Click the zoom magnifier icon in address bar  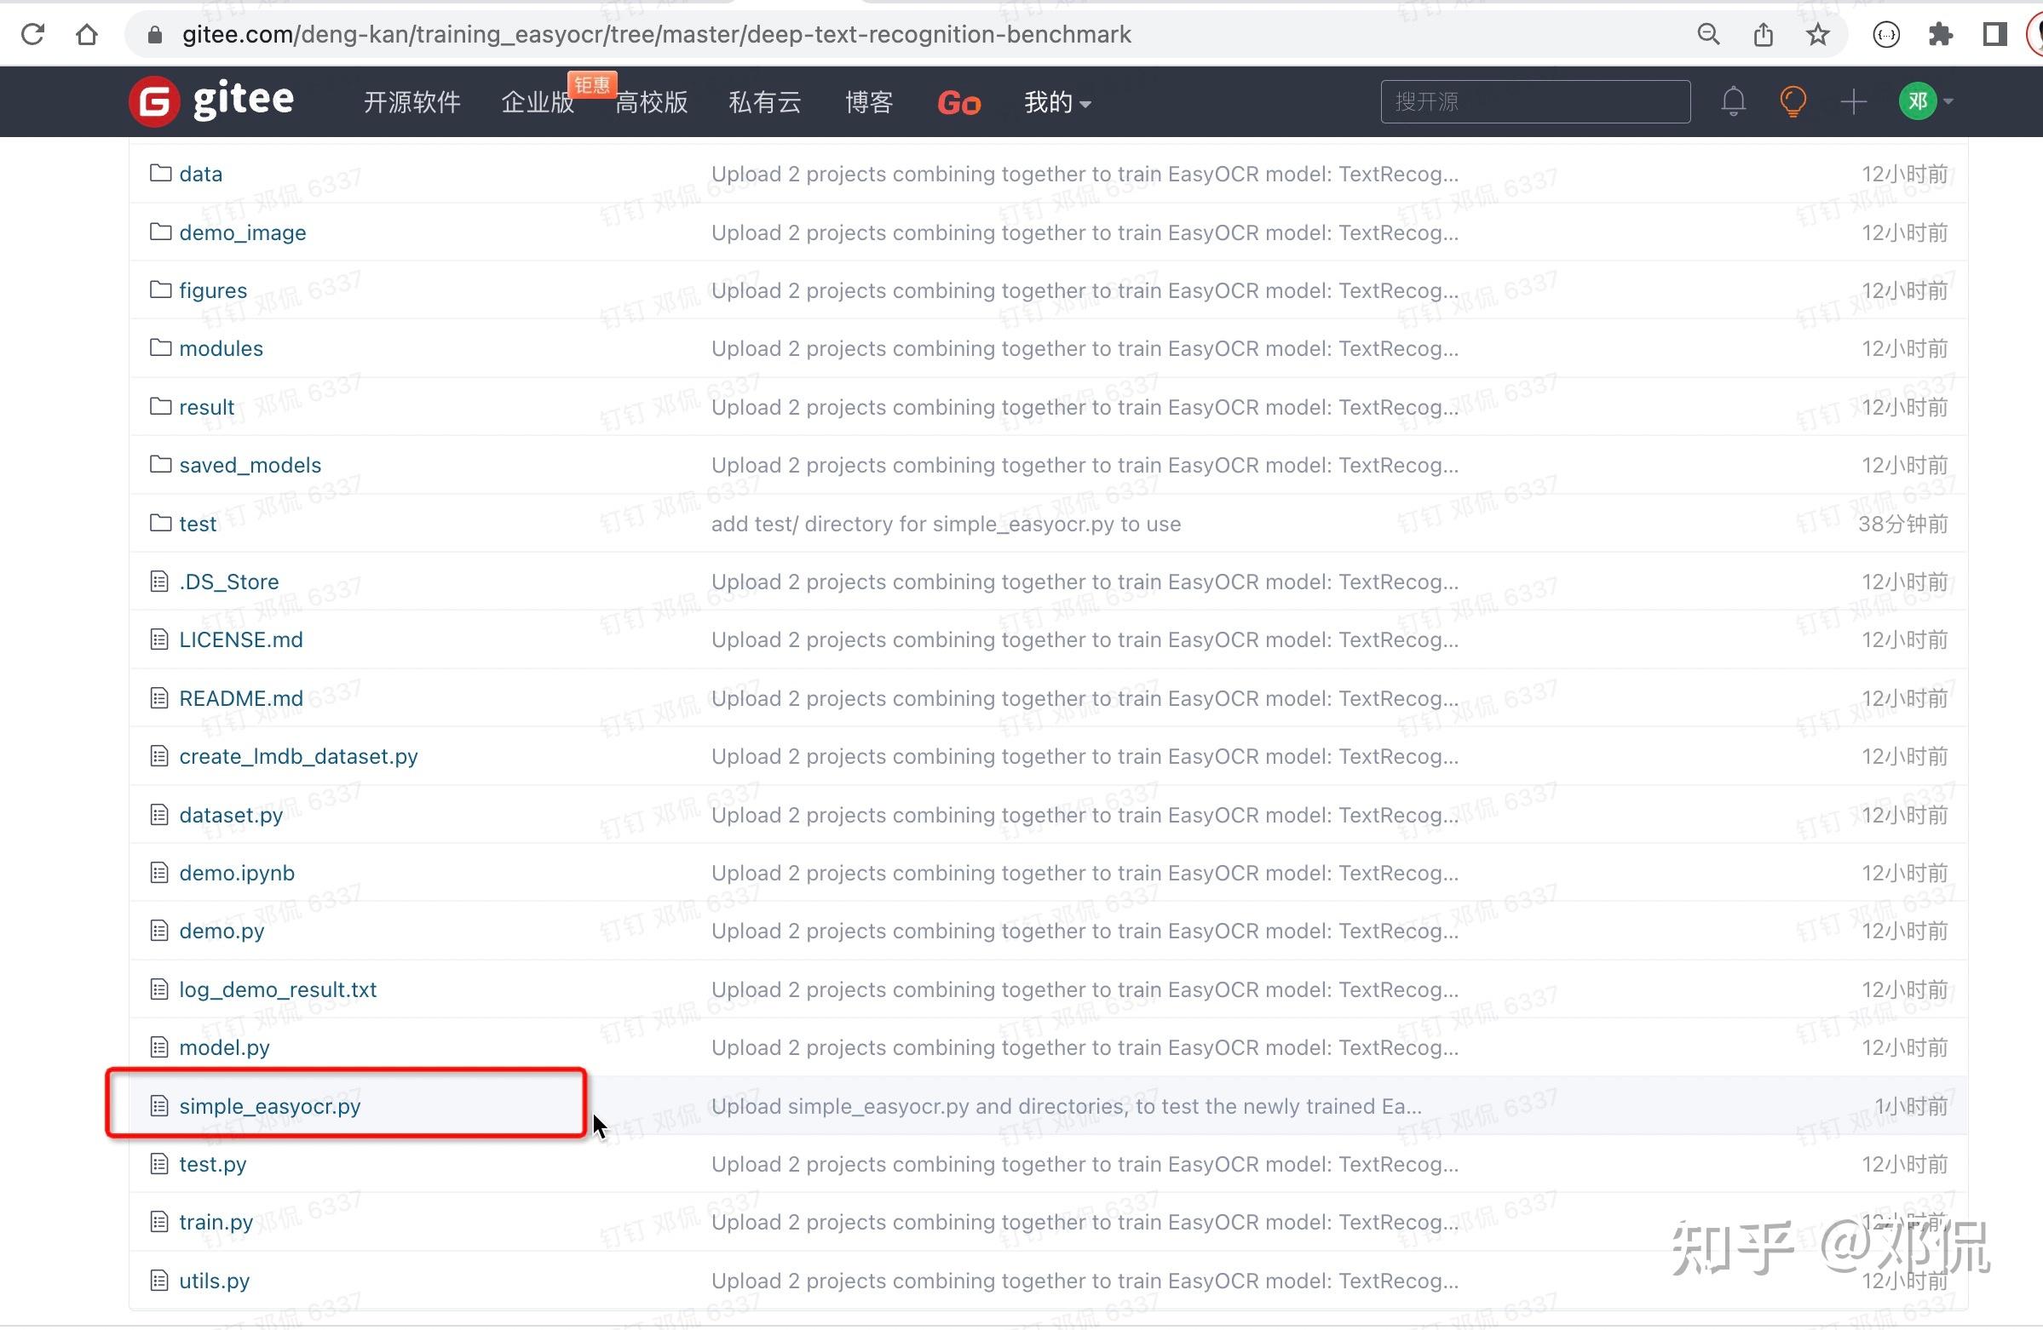click(1708, 34)
